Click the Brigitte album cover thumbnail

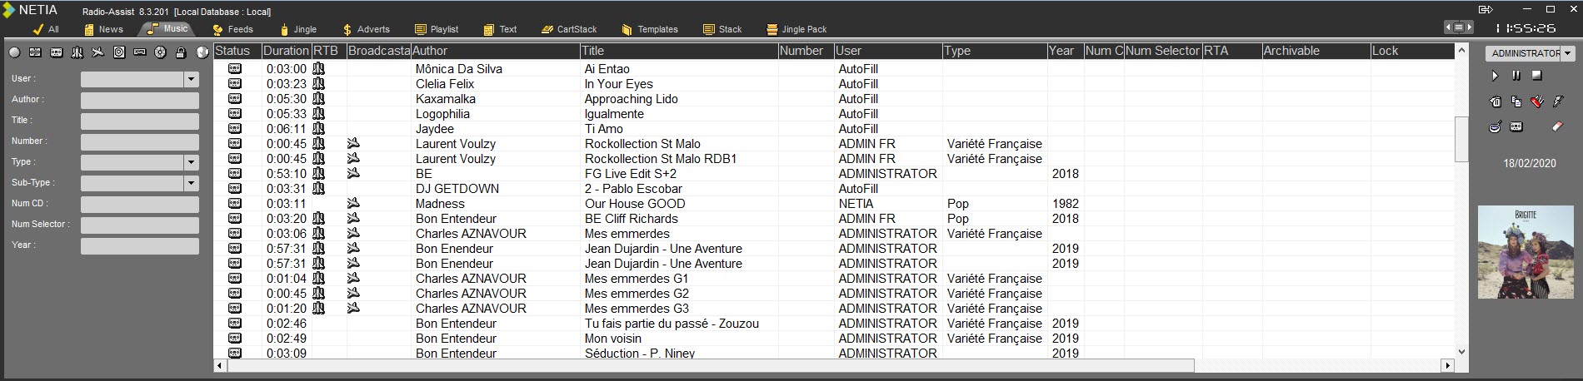click(1525, 253)
